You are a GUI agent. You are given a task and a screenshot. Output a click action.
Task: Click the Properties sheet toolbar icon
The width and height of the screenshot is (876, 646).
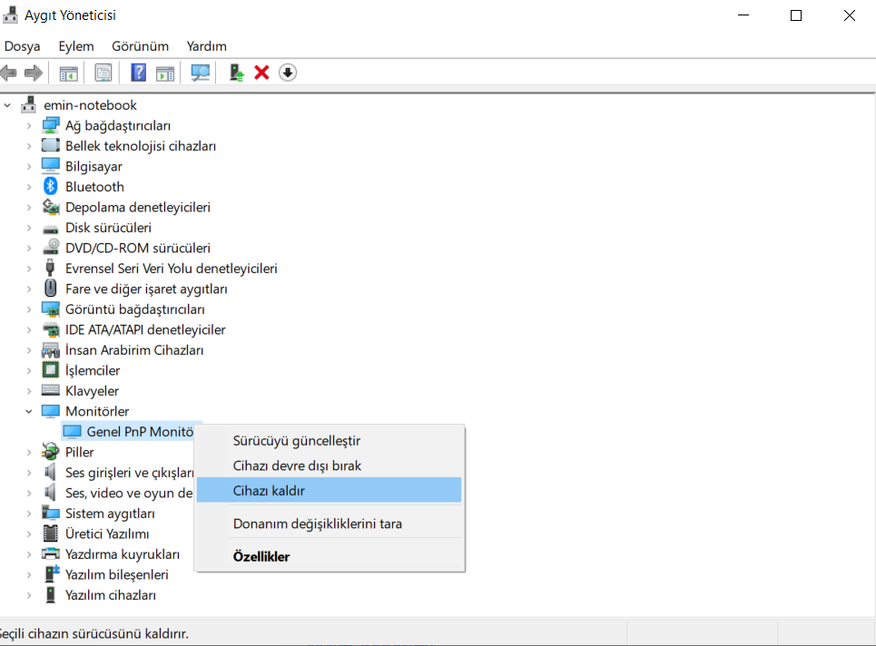coord(103,73)
